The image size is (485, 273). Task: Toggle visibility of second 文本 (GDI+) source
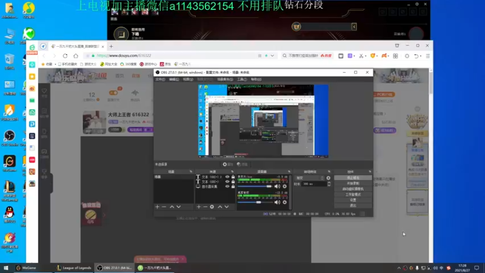point(227,181)
